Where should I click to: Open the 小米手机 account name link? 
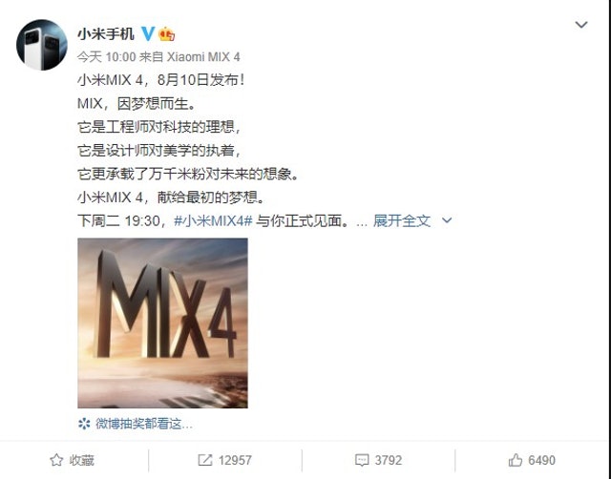106,34
